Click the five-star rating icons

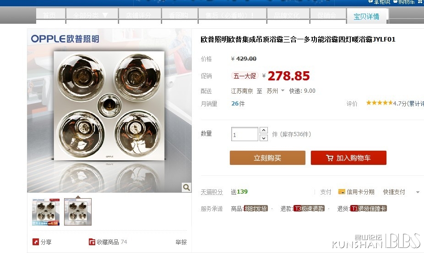pos(380,103)
